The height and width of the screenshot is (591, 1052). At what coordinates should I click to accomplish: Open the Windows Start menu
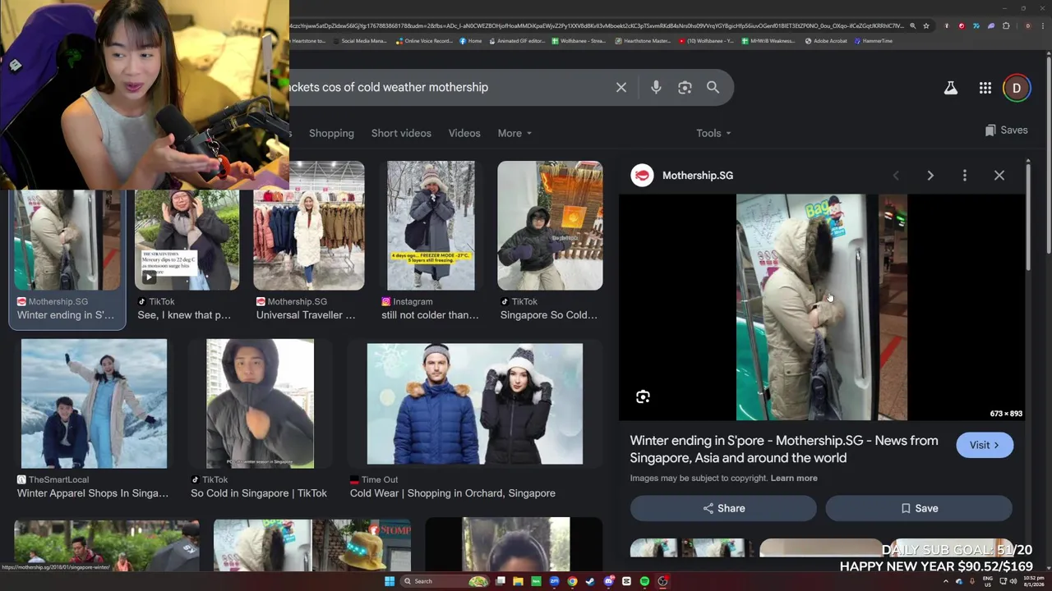click(x=390, y=581)
